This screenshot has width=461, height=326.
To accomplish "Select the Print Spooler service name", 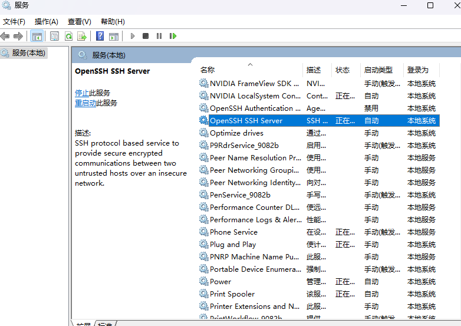I will 232,294.
